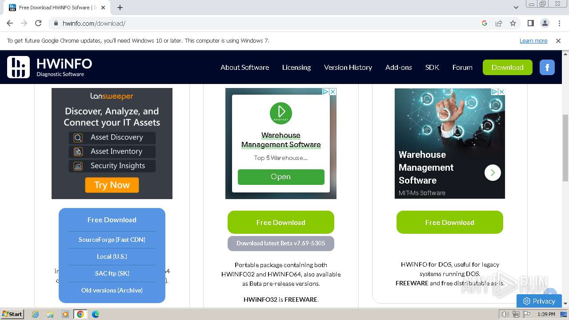Open Windows Media Player from taskbar

click(x=65, y=314)
